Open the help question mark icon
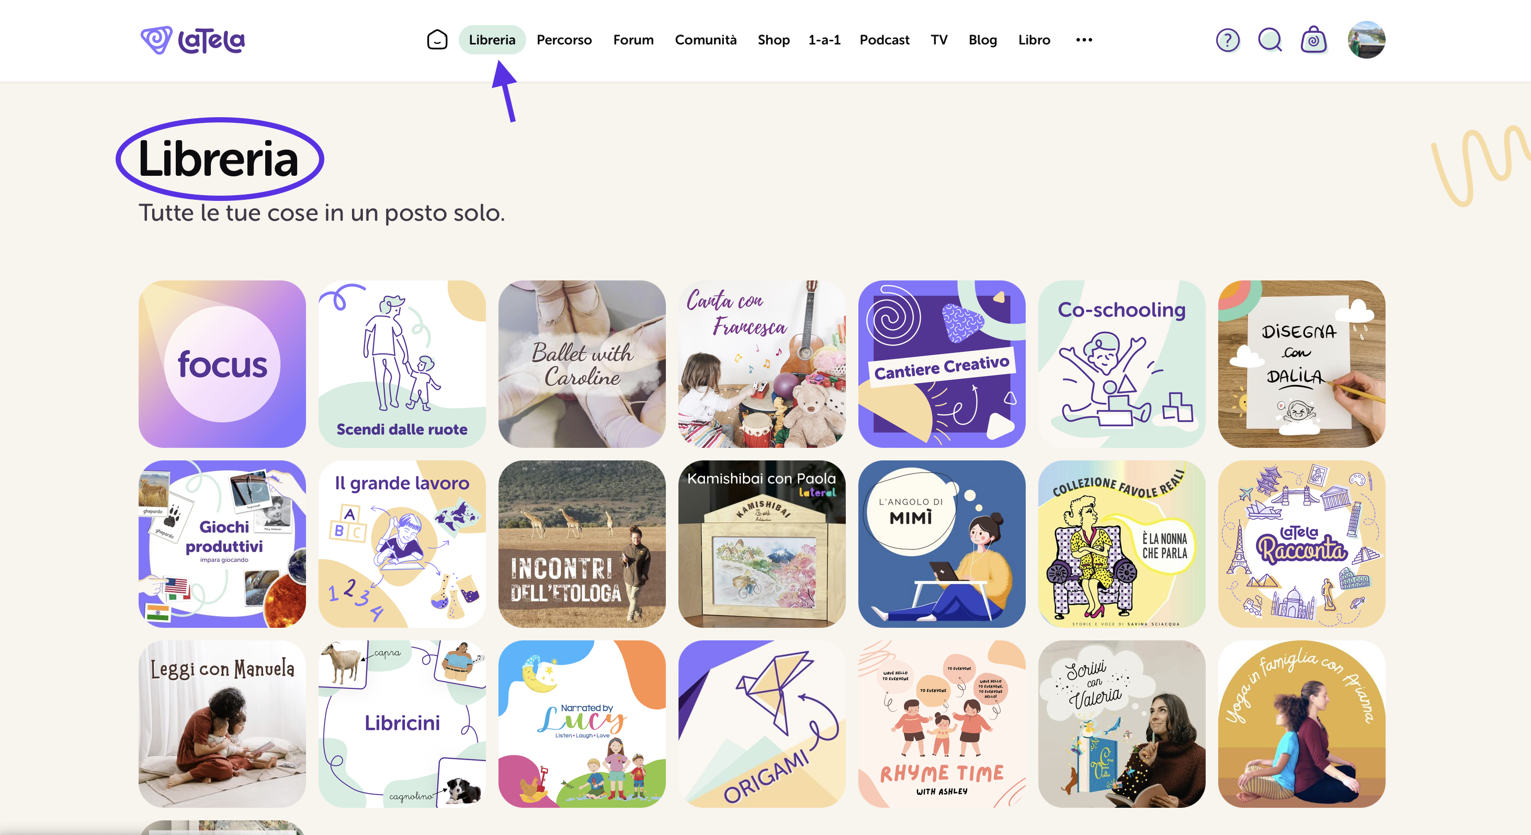The height and width of the screenshot is (835, 1531). tap(1227, 40)
